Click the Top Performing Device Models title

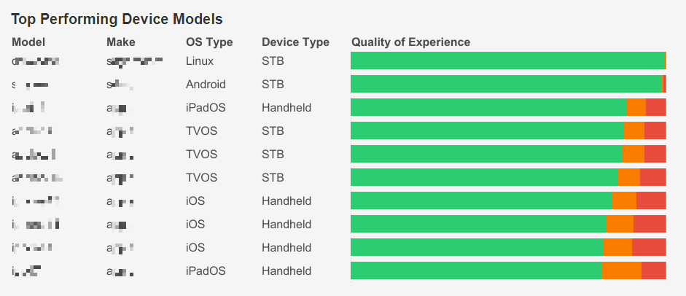pos(117,19)
